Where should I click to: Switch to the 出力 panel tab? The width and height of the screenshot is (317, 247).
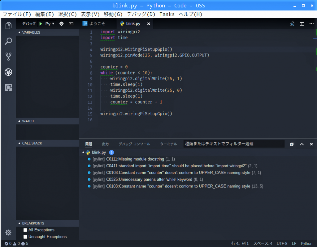(105, 144)
